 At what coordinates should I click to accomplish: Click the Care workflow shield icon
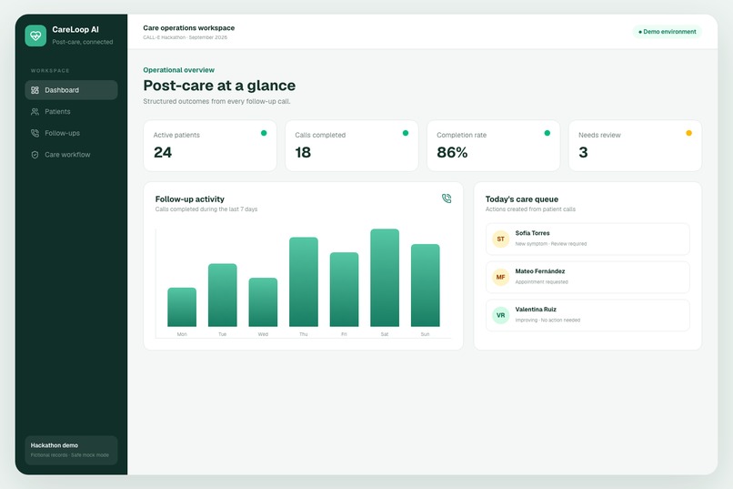35,155
